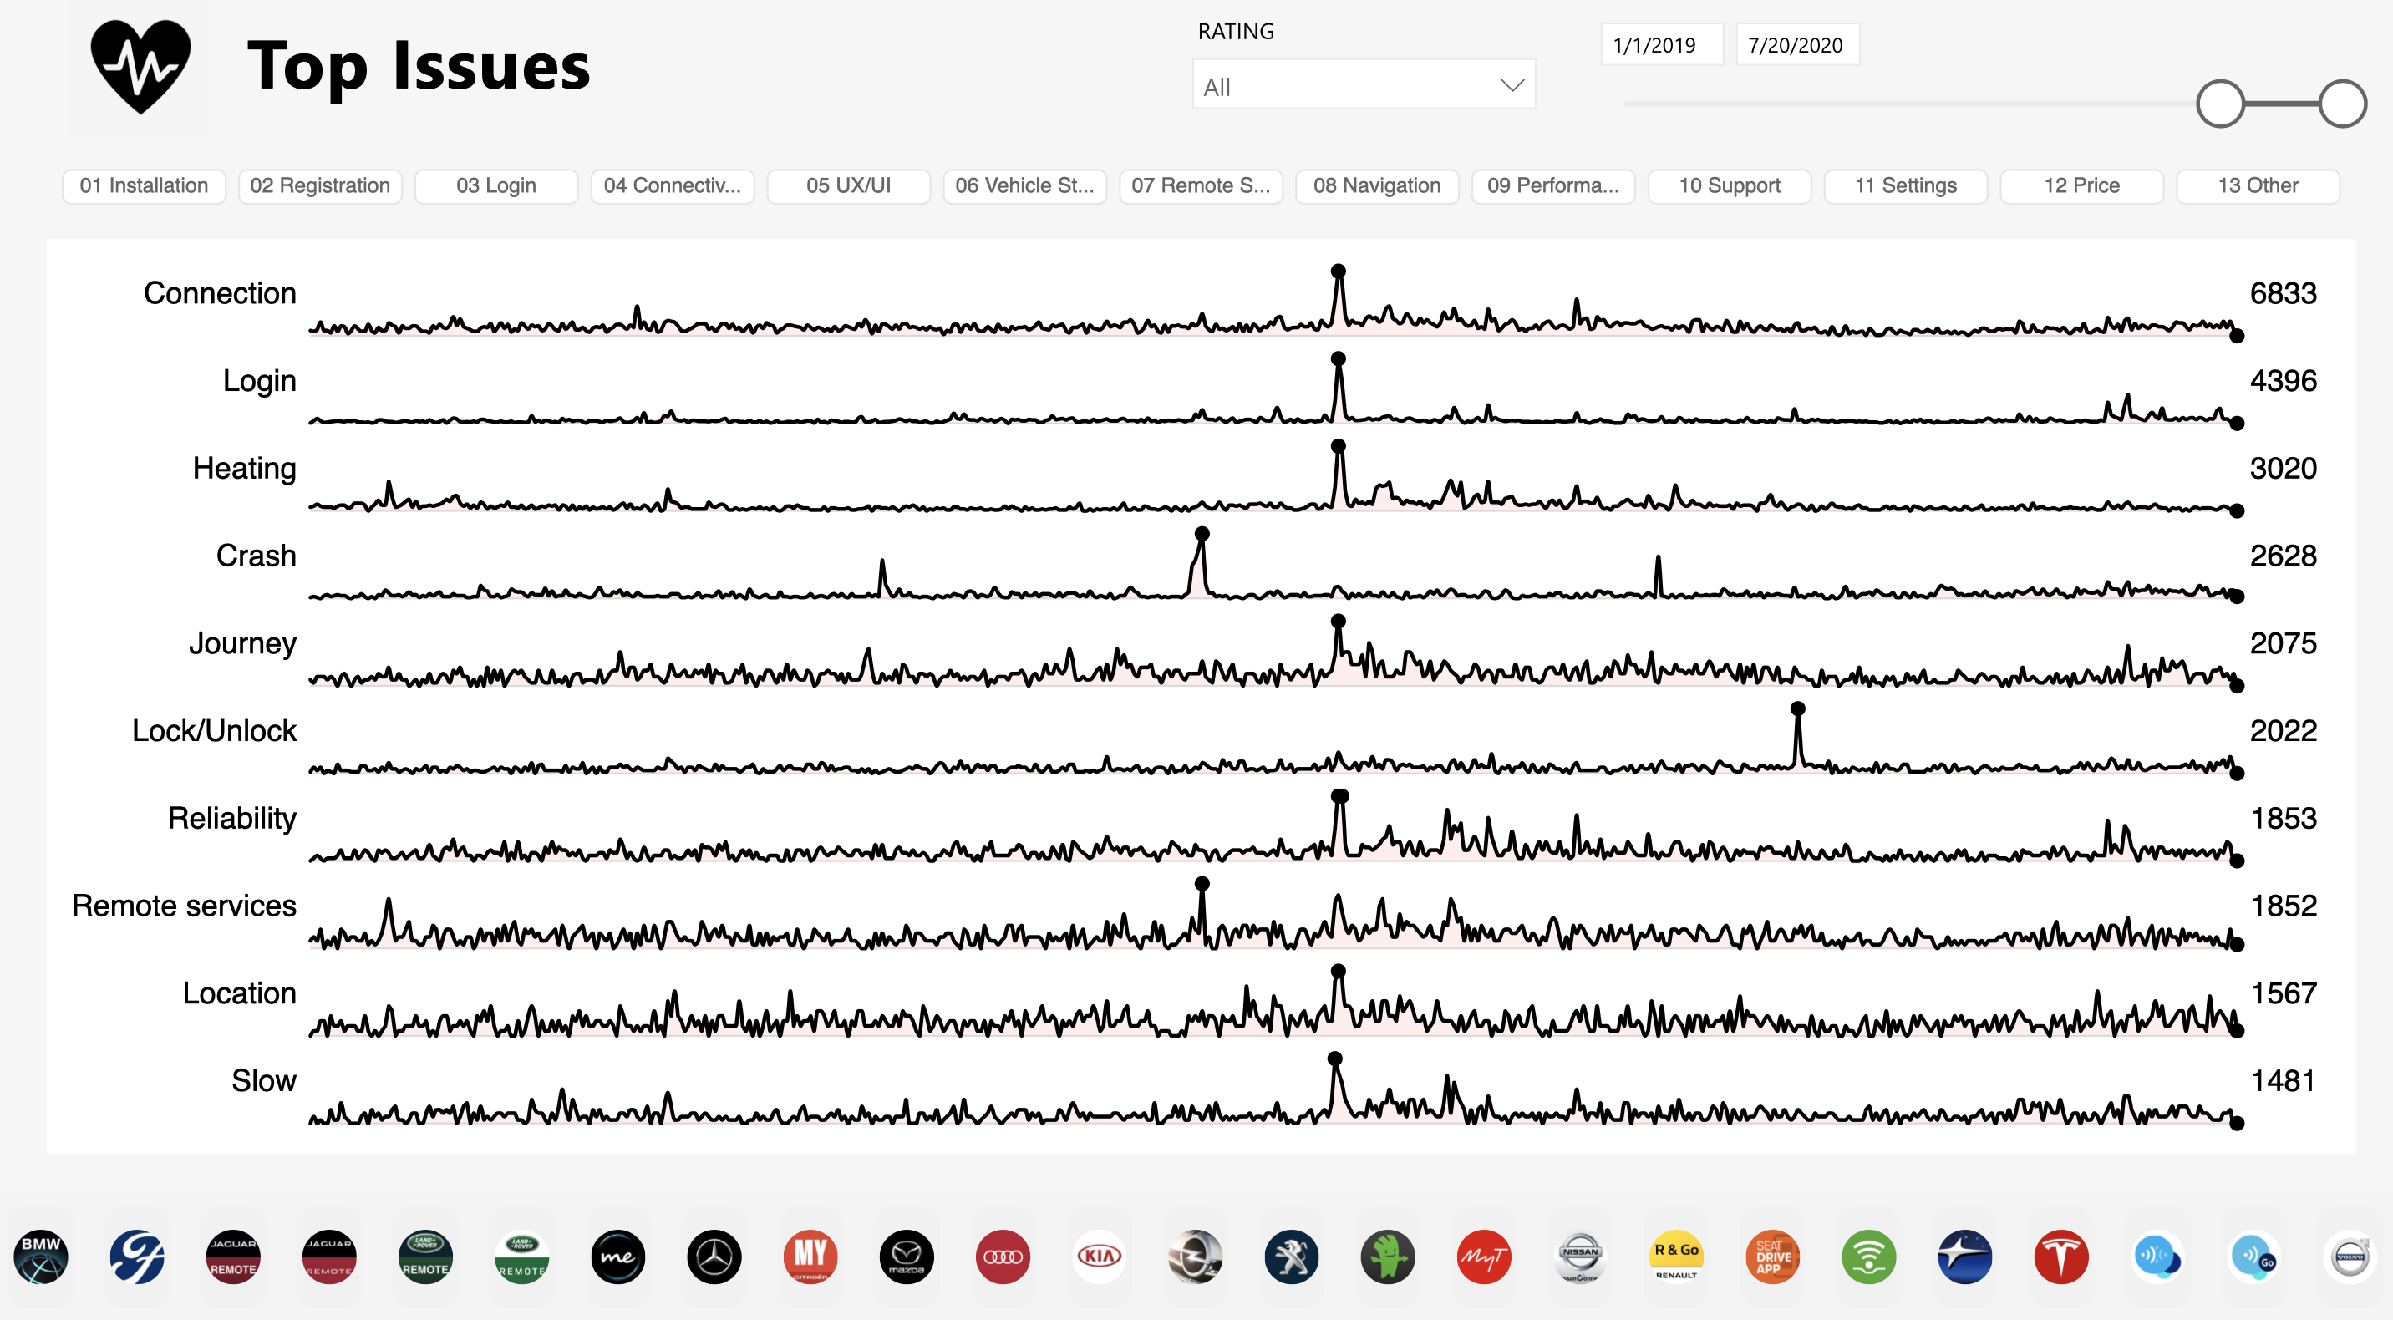Pick the red MyT Toyota icon
This screenshot has height=1320, width=2393.
(1485, 1257)
